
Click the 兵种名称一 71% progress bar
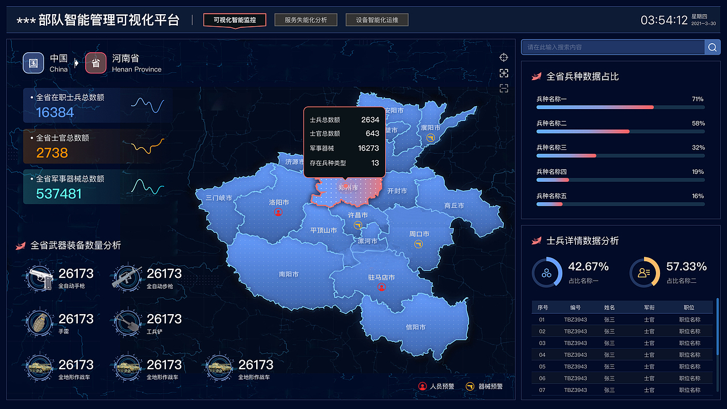pos(621,107)
